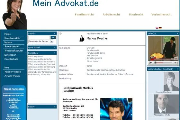This screenshot has width=180, height=120.
Task: Click the Start search button
Action: point(53,37)
